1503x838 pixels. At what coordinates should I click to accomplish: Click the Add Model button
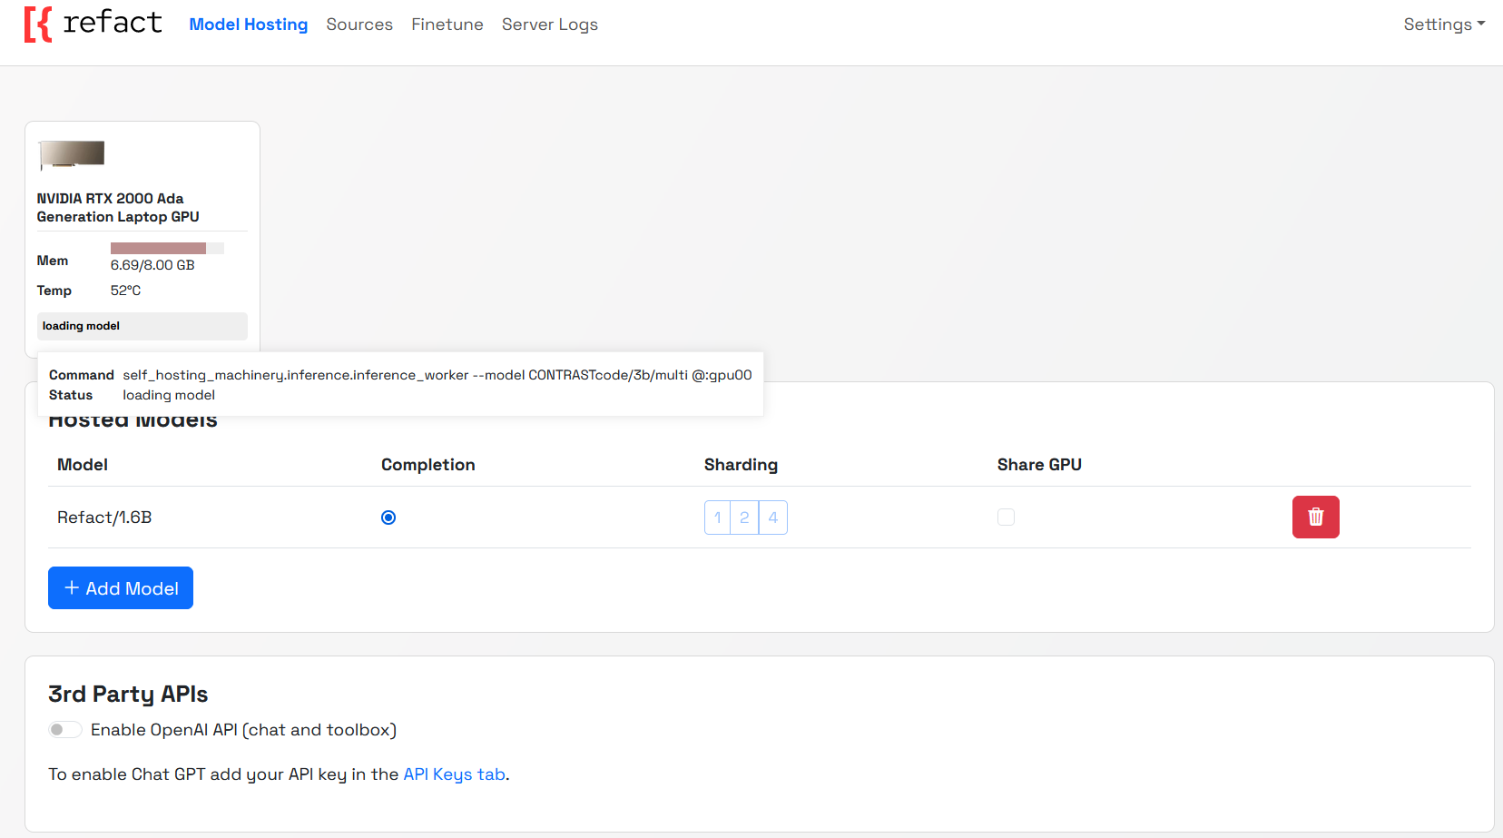120,587
